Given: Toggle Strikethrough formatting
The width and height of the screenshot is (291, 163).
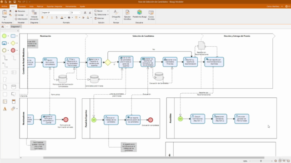Looking at the screenshot, I should tap(56, 18).
